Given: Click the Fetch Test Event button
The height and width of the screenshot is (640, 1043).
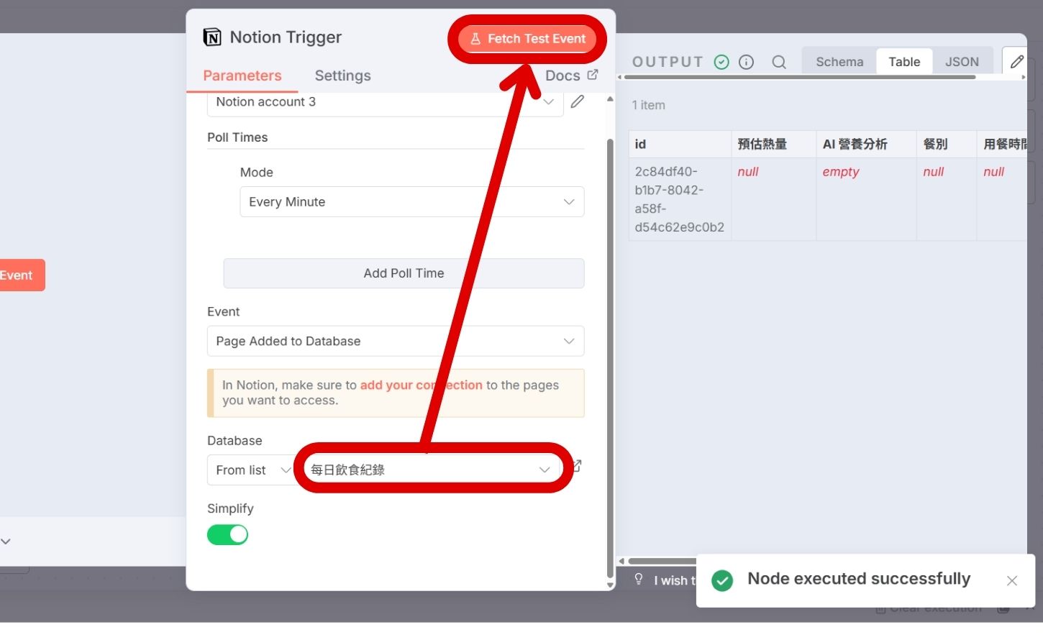Looking at the screenshot, I should 527,39.
